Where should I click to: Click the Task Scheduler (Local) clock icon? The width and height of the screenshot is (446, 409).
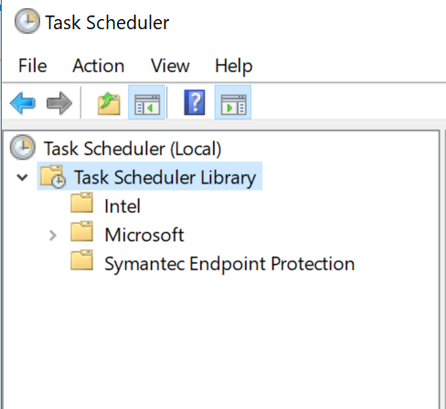tap(23, 147)
